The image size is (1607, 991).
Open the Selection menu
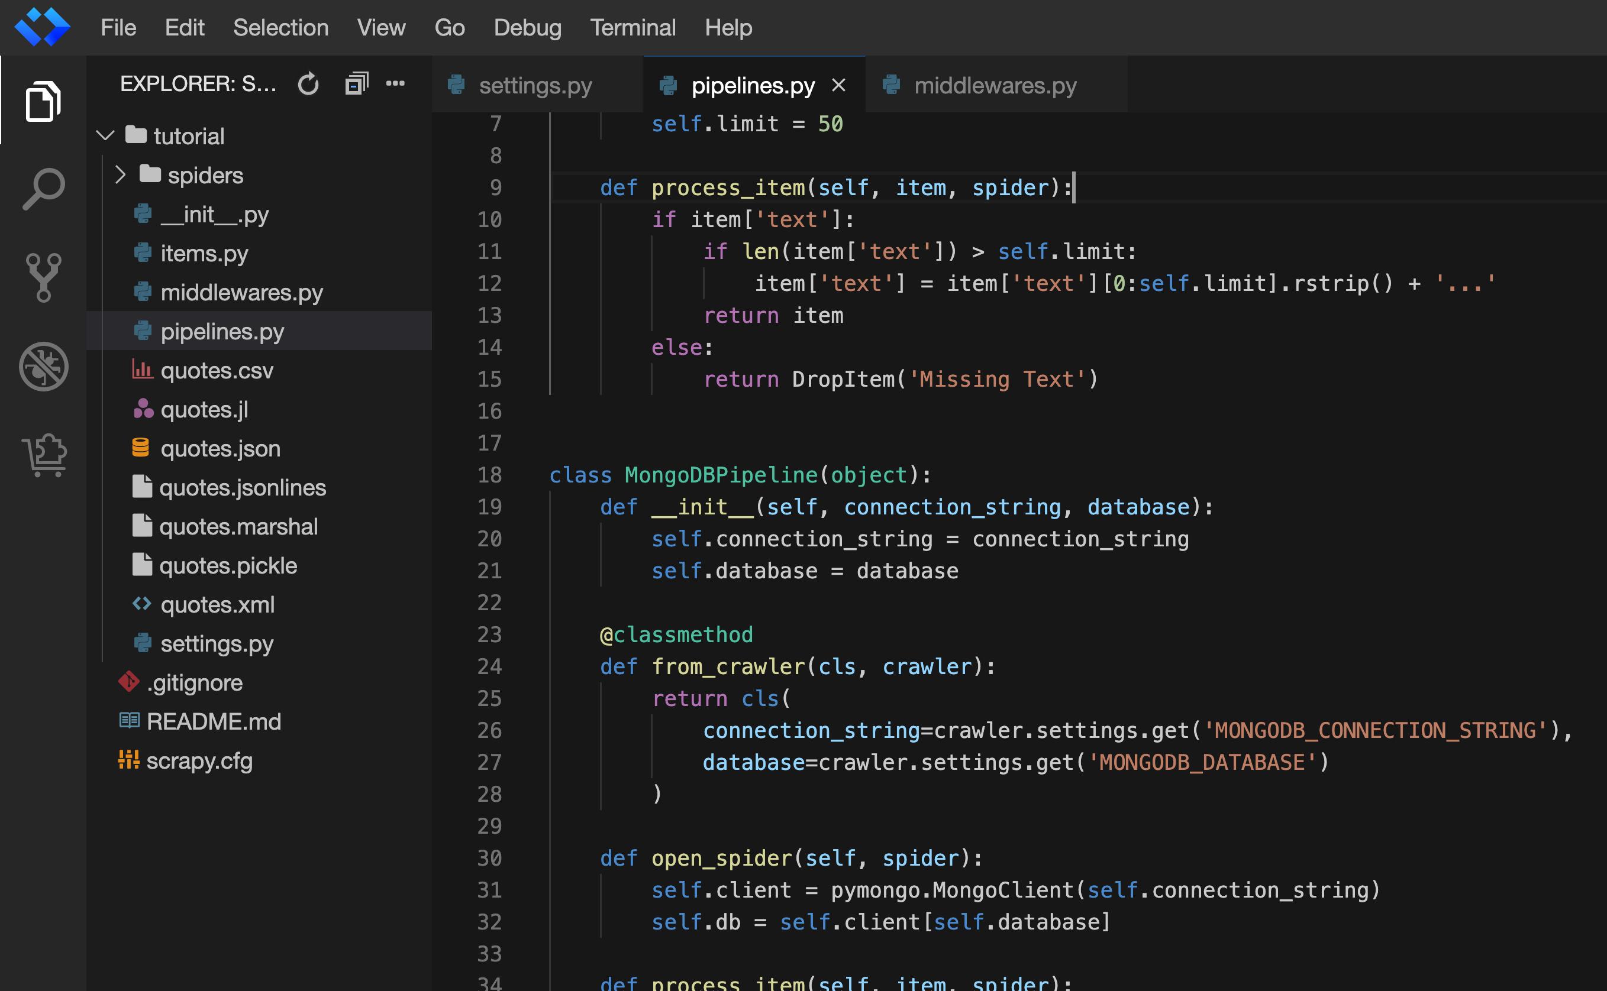click(x=280, y=28)
